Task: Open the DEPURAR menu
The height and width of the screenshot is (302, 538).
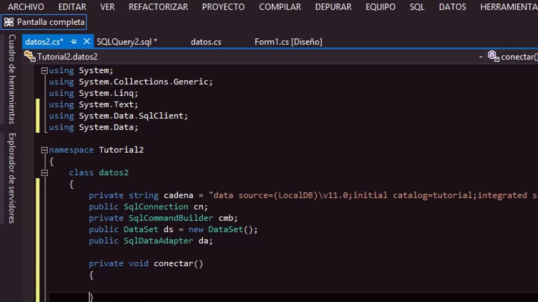Action: click(333, 7)
